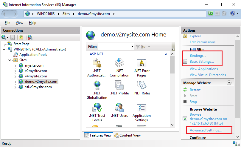Open .NET Users feature icon
The image size is (241, 147).
click(119, 108)
